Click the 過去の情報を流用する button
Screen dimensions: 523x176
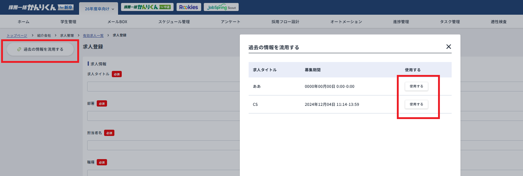click(x=40, y=49)
